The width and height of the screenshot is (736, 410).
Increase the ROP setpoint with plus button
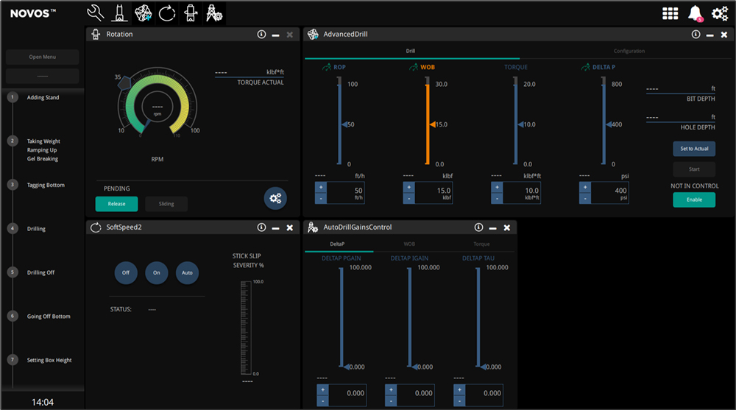321,188
